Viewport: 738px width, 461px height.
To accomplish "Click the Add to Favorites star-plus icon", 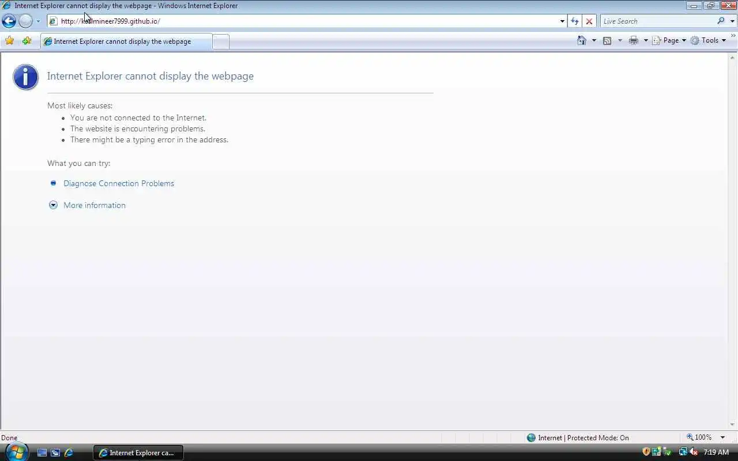I will pyautogui.click(x=27, y=41).
